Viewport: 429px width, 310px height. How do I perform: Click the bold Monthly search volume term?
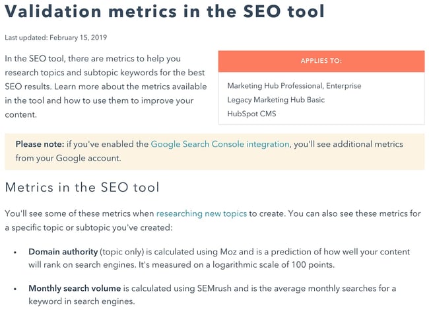(x=73, y=288)
